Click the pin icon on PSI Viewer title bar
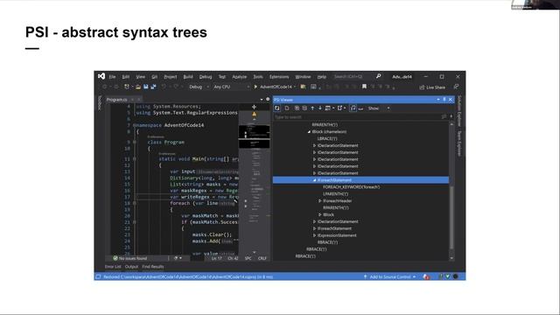Viewport: 560px width, 315px height. coord(444,100)
